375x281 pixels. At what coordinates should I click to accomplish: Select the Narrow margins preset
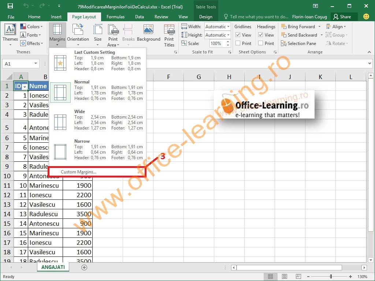tap(97, 151)
